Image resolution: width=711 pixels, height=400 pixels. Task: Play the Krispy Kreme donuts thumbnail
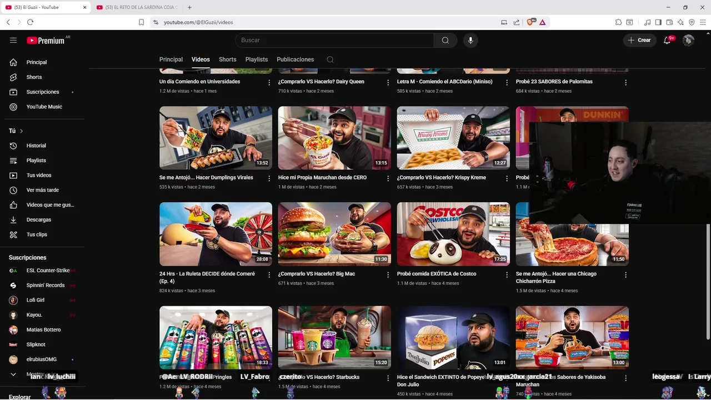pos(453,138)
